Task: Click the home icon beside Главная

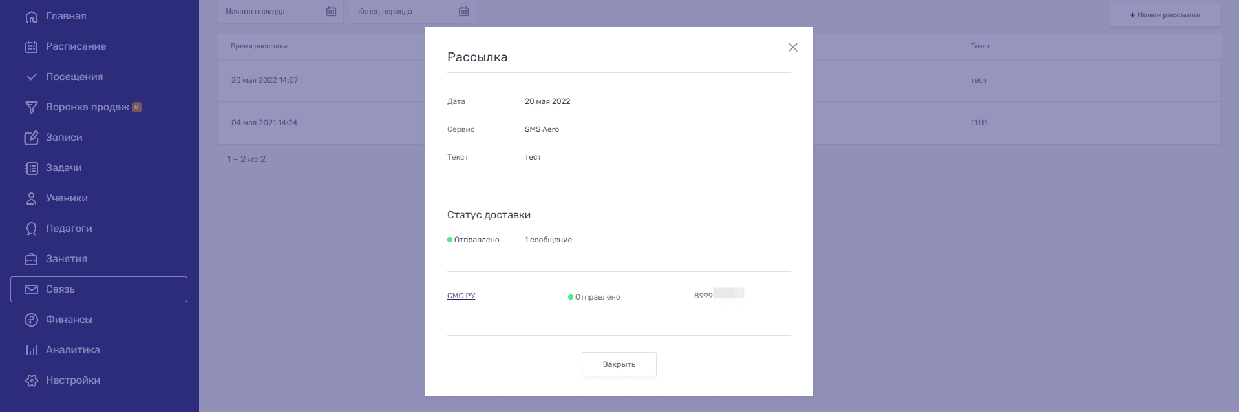Action: tap(31, 16)
